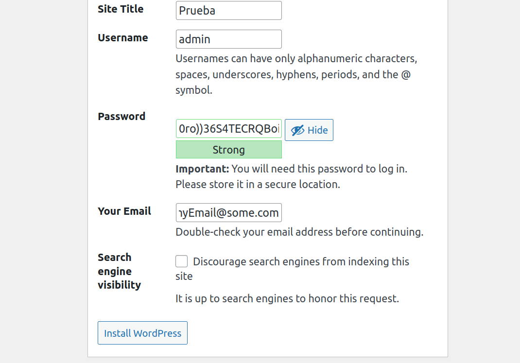Viewport: 520px width, 363px height.
Task: Focus the Site Title field containing Prueba
Action: coord(228,11)
